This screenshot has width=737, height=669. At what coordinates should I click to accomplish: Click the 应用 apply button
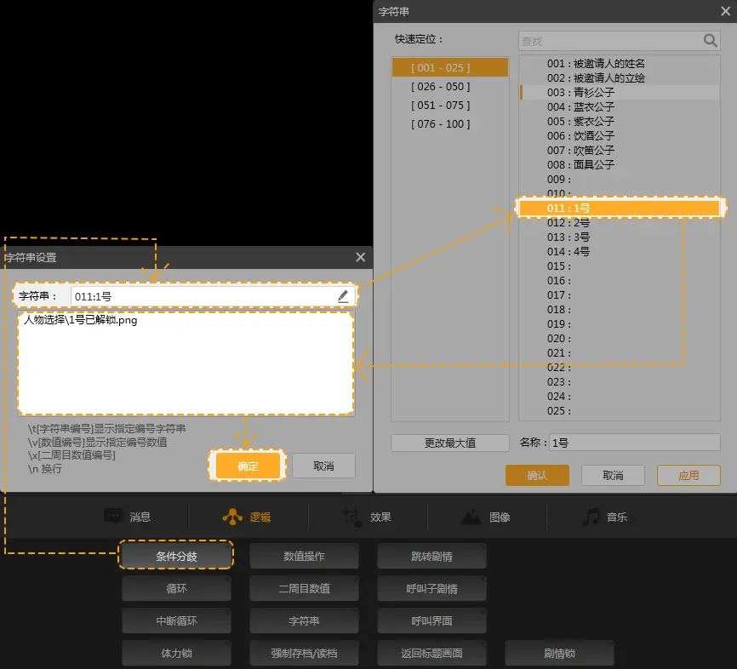point(688,475)
